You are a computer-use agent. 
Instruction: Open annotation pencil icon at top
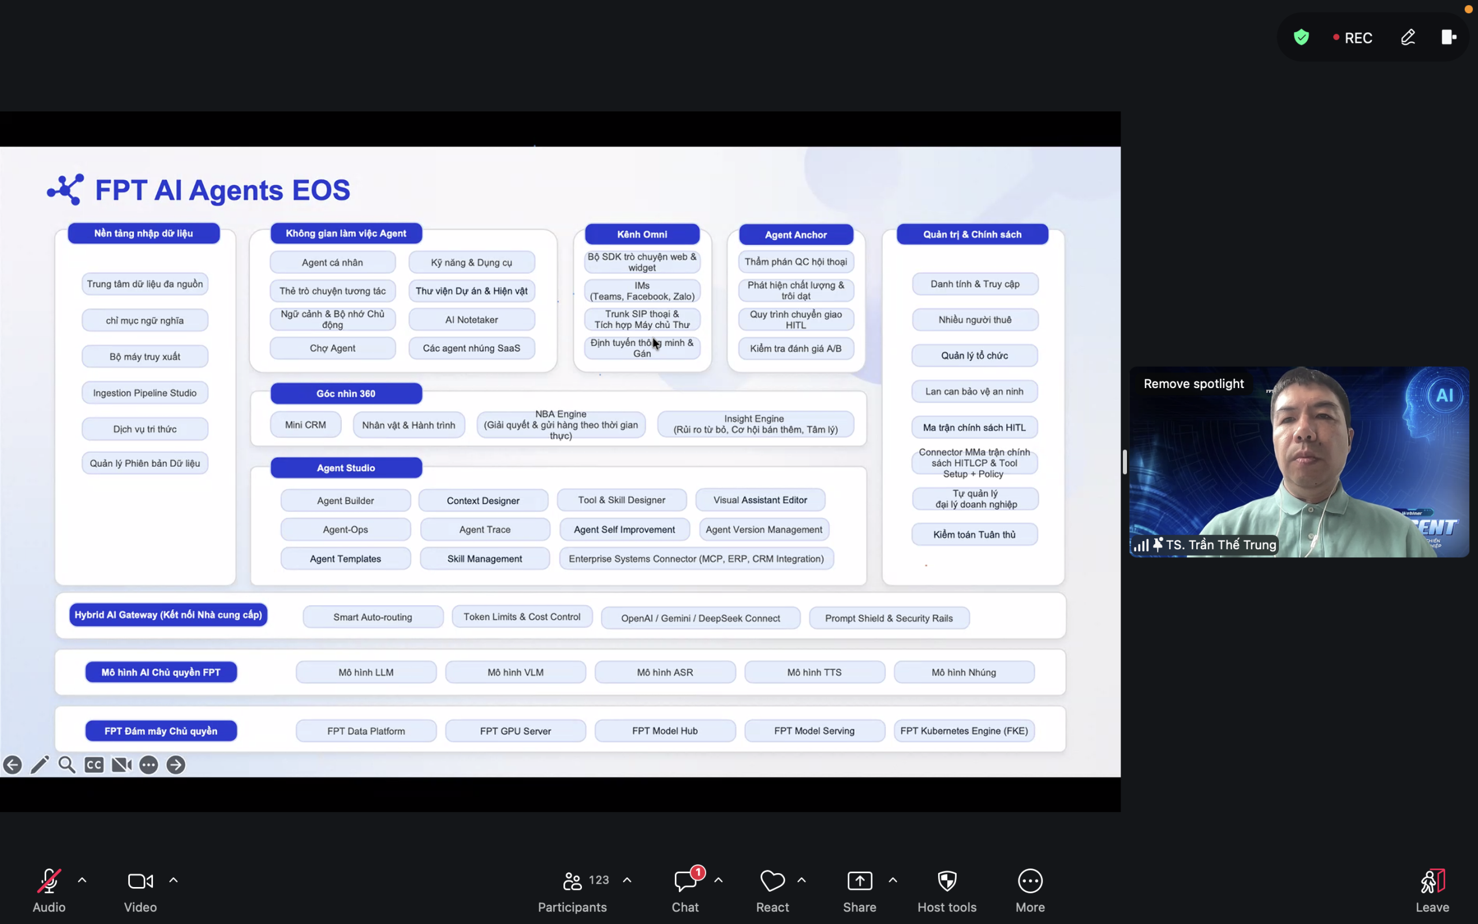[1408, 38]
